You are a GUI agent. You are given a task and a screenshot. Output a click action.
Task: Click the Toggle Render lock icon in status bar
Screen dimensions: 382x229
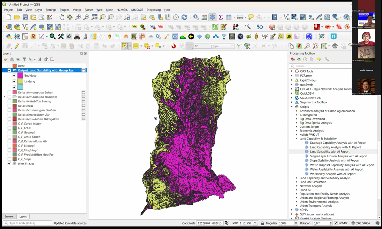click(x=262, y=223)
